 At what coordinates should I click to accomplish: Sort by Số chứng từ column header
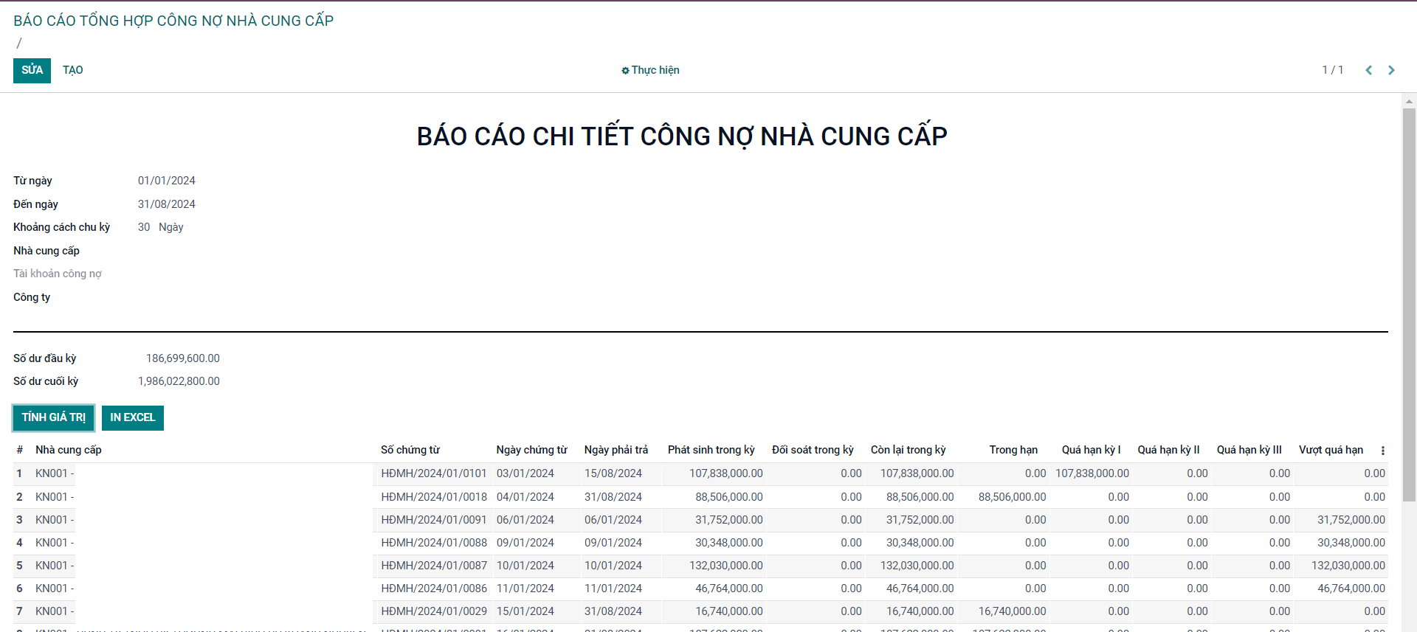[410, 450]
